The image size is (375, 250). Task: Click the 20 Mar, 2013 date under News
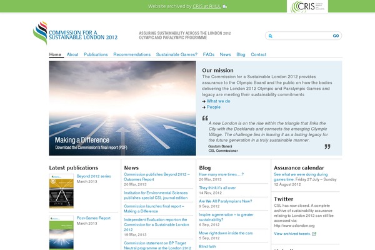pyautogui.click(x=135, y=184)
